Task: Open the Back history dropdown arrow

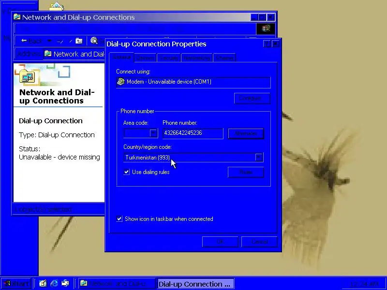Action: (49, 41)
